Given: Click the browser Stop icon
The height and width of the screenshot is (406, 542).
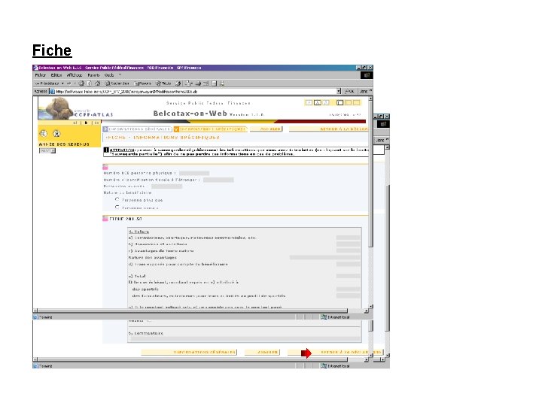Looking at the screenshot, I should [x=81, y=83].
